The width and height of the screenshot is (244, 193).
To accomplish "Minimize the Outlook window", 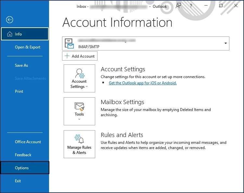I will click(206, 6).
